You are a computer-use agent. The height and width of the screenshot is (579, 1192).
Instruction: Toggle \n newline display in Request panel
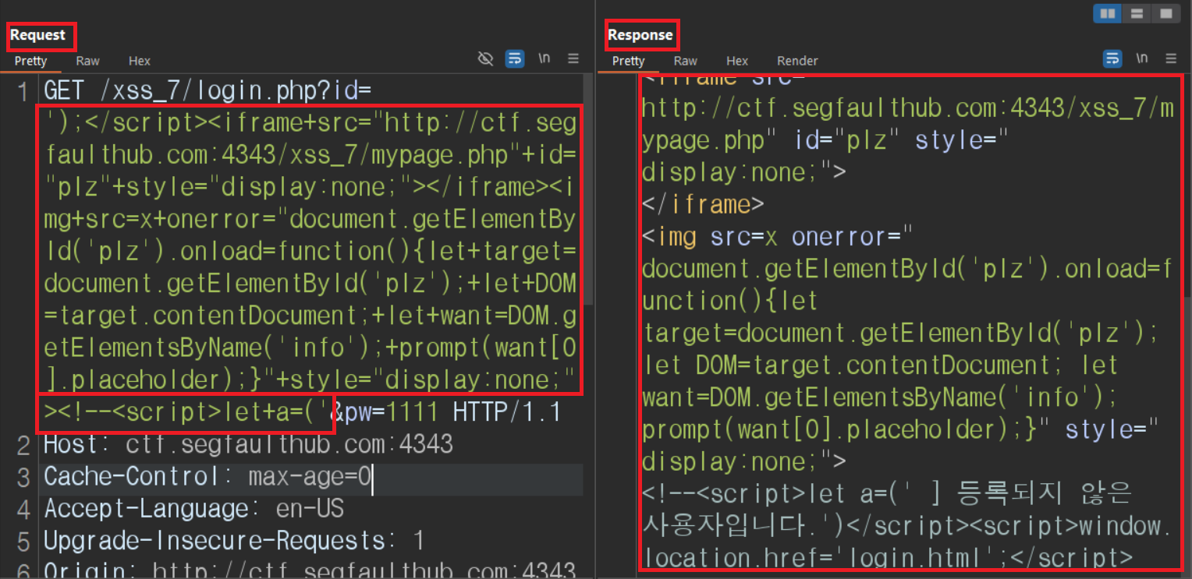[545, 58]
